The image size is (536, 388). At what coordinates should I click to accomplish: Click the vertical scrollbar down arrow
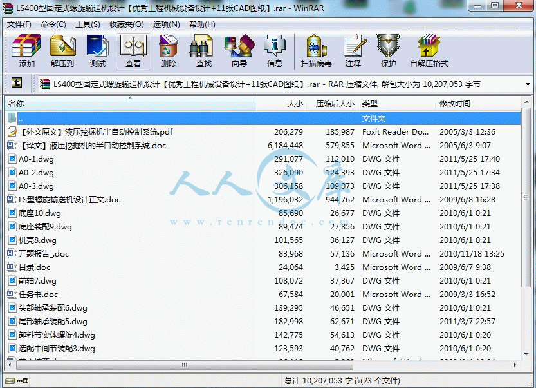click(526, 354)
